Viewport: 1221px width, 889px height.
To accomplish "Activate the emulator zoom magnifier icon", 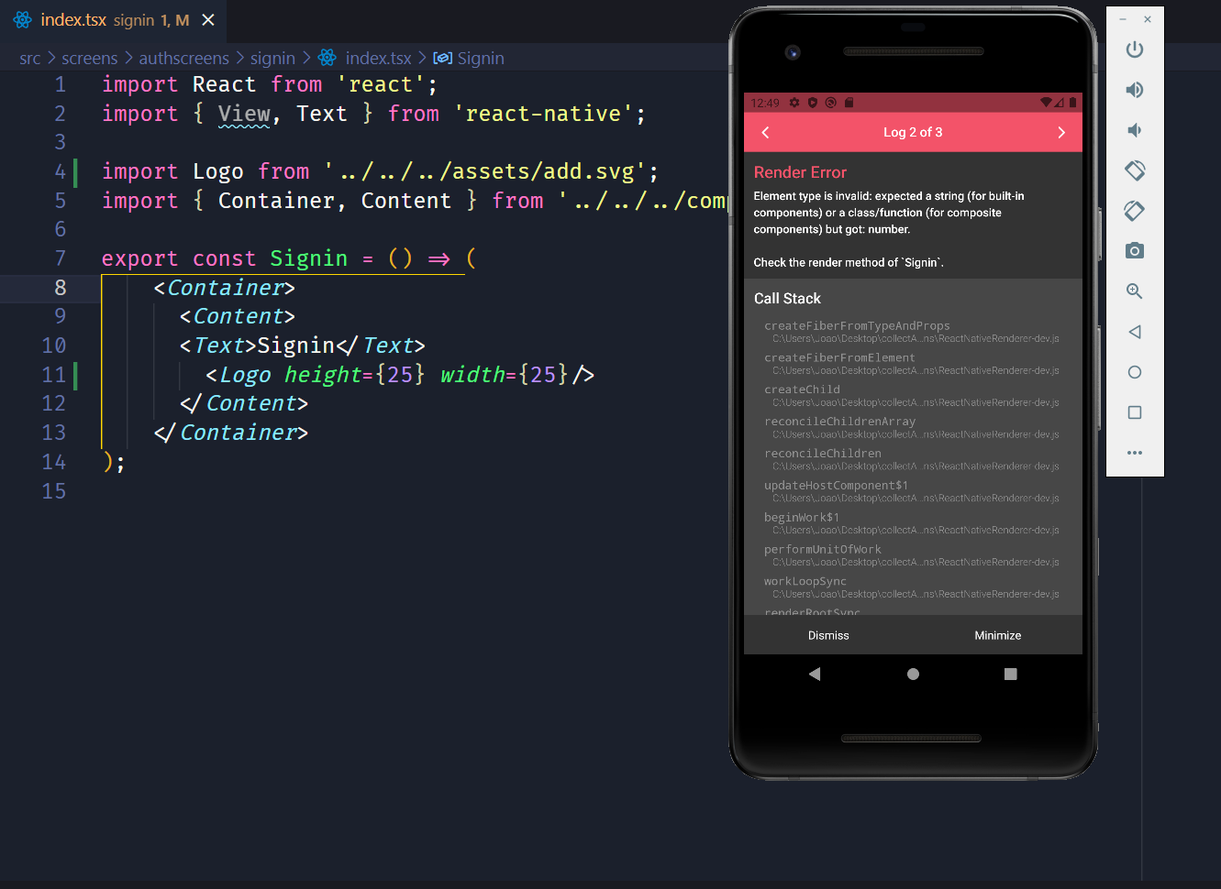I will [x=1135, y=291].
